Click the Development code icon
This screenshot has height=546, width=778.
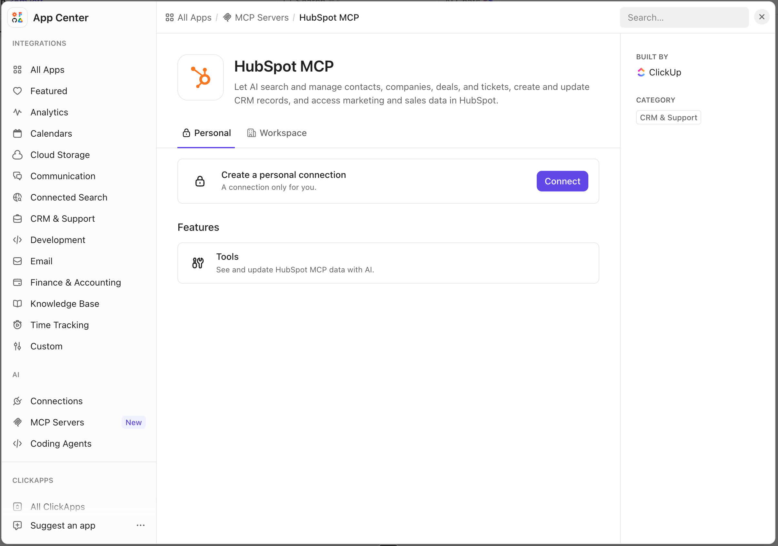[x=17, y=240]
